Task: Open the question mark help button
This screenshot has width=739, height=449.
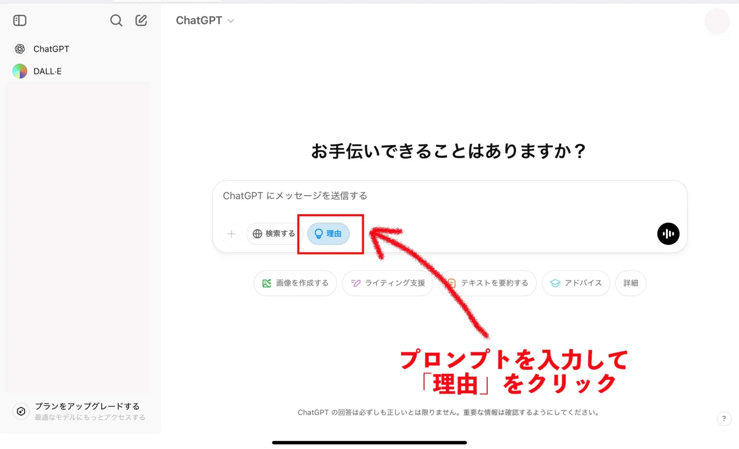Action: (x=724, y=419)
